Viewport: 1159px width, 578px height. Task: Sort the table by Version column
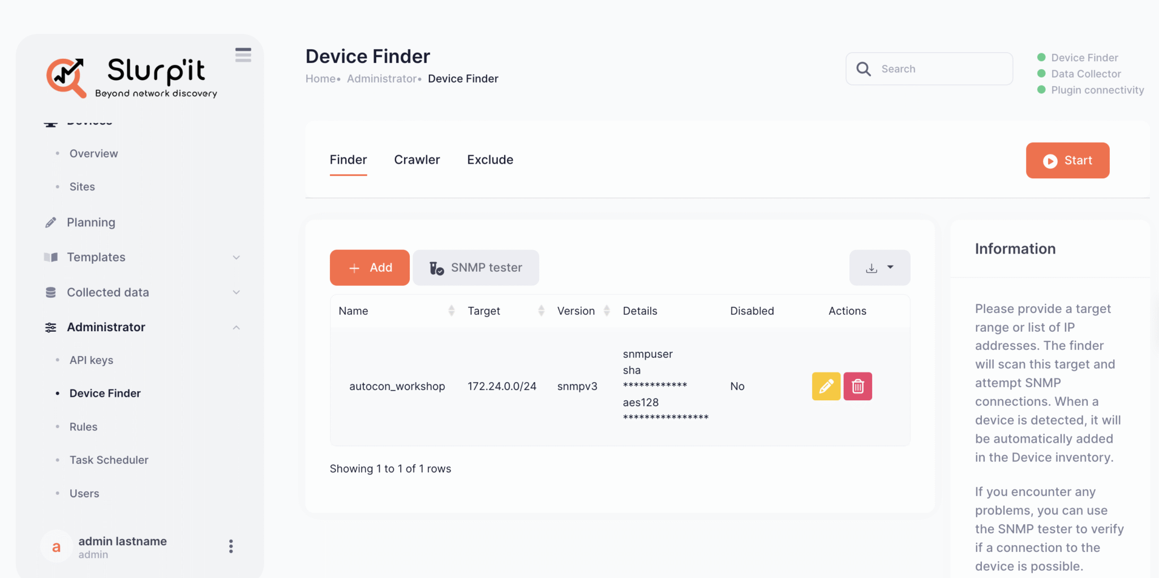tap(607, 311)
